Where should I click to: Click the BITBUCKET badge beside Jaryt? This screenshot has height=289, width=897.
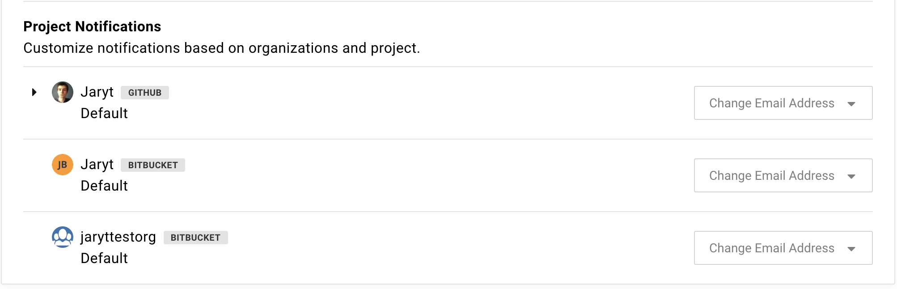(152, 165)
